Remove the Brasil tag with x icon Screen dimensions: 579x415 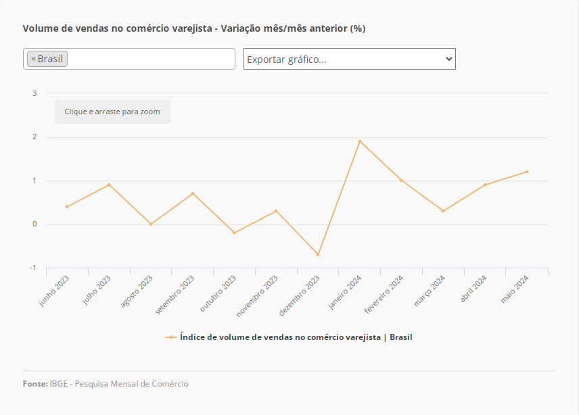pyautogui.click(x=33, y=59)
